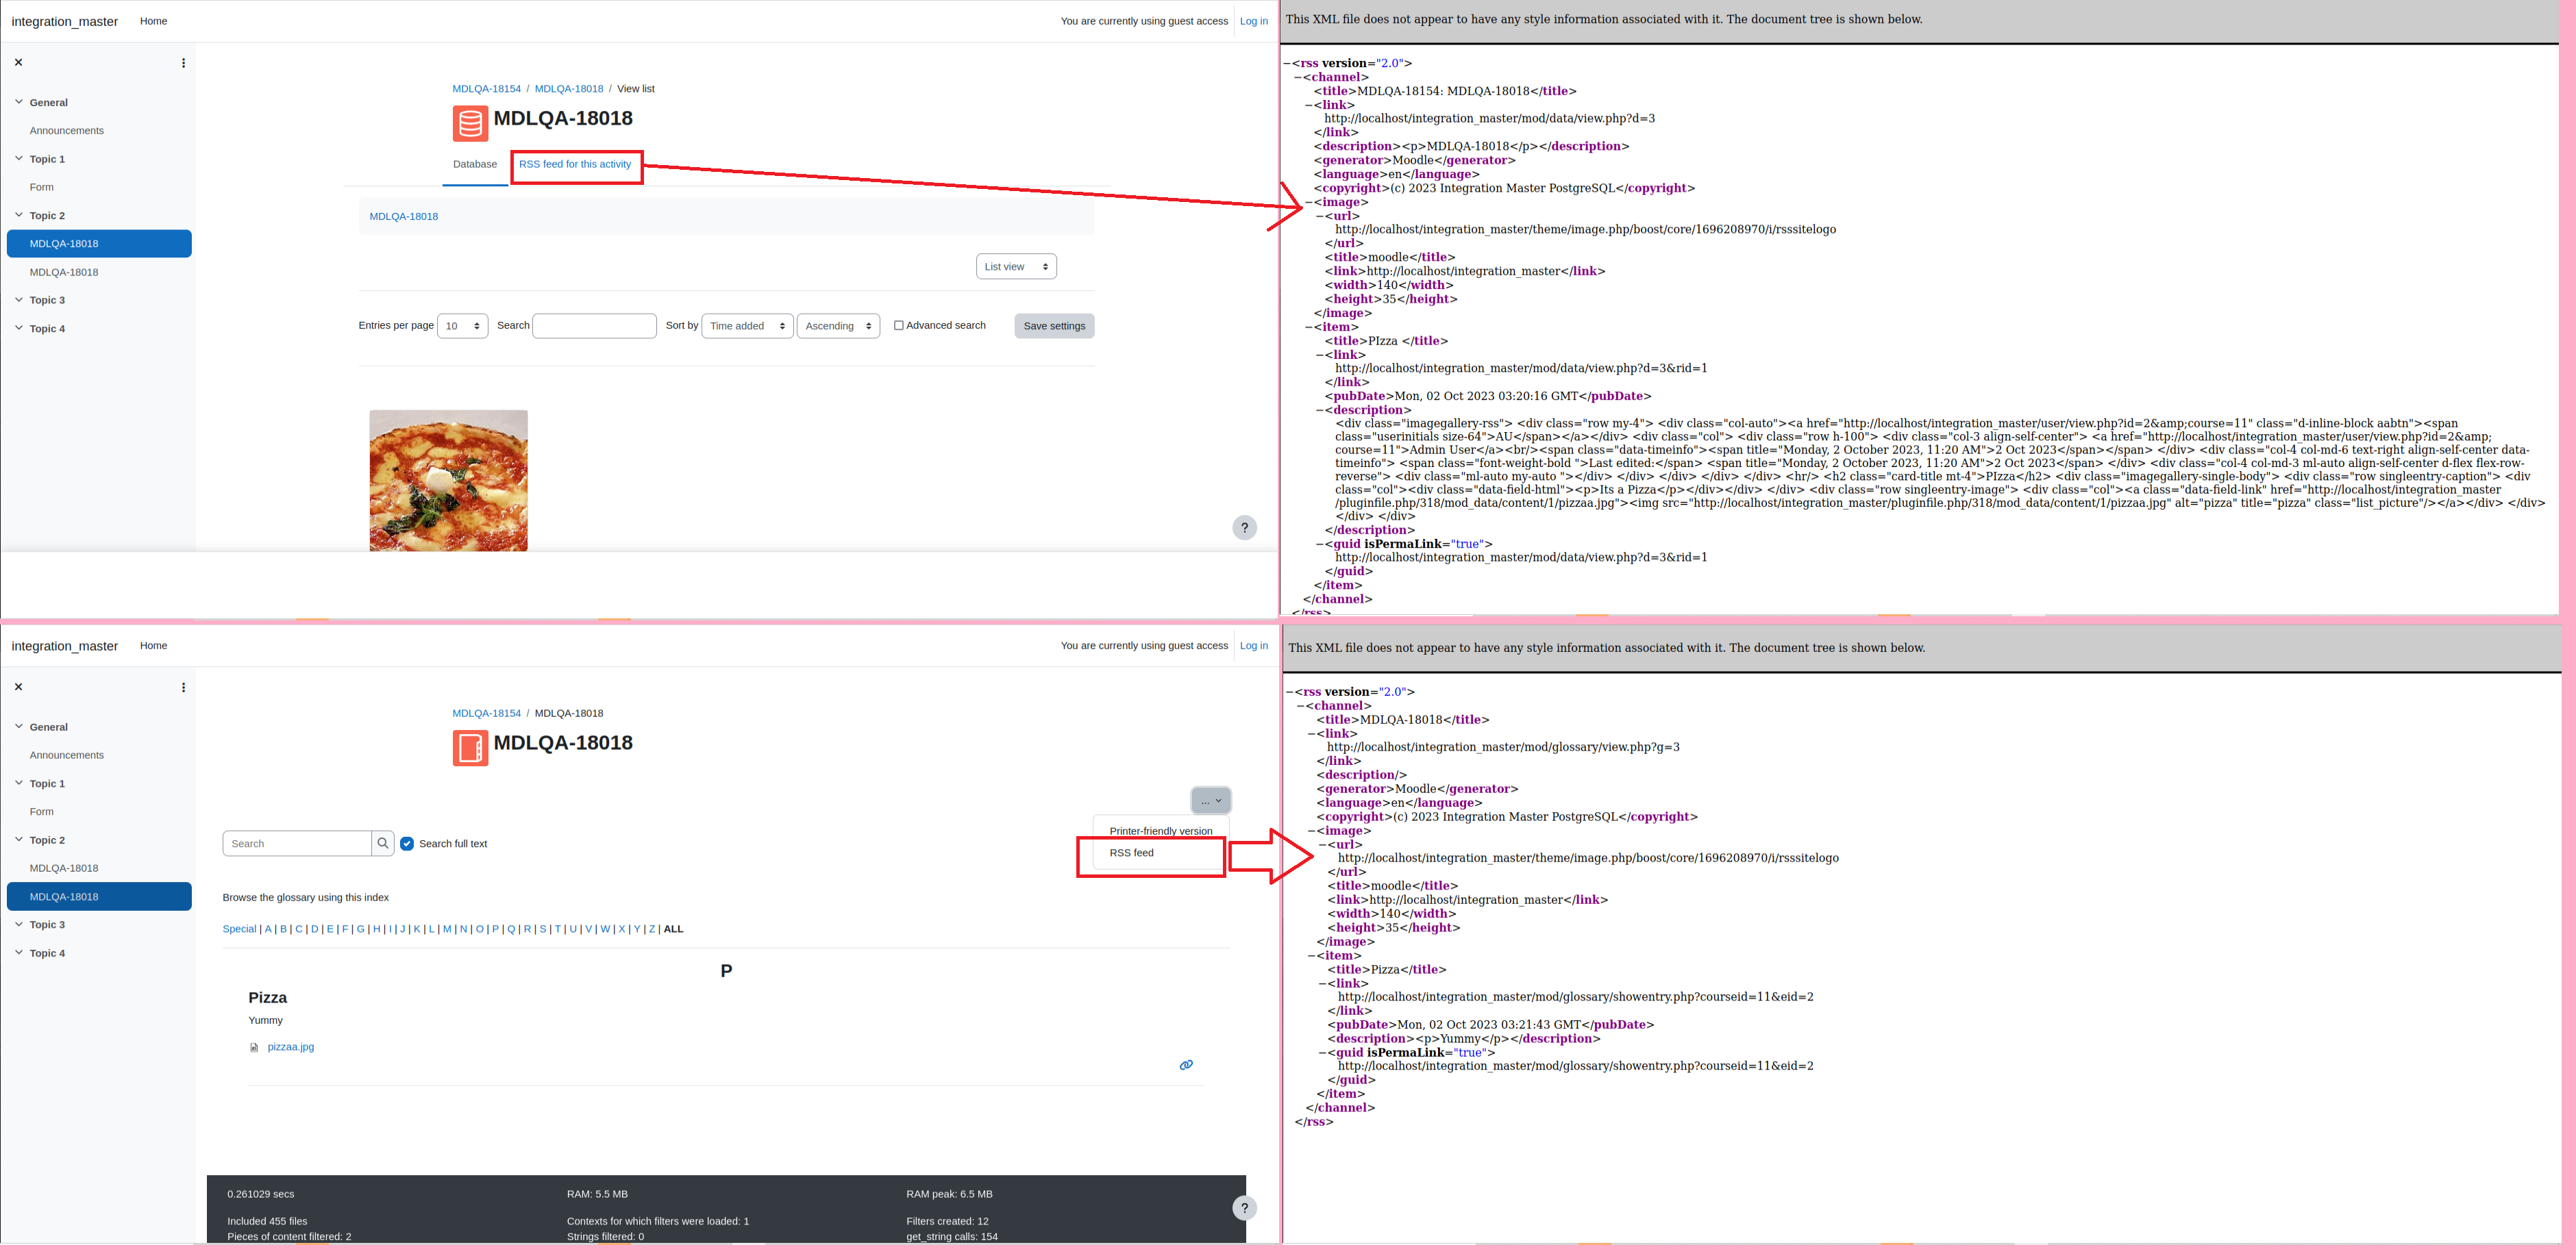The width and height of the screenshot is (2576, 1260).
Task: Click the Pizza glossary entry heading
Action: (267, 998)
